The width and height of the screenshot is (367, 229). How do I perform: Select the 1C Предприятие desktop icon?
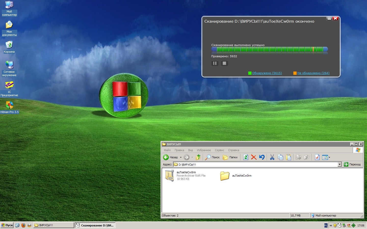click(9, 85)
